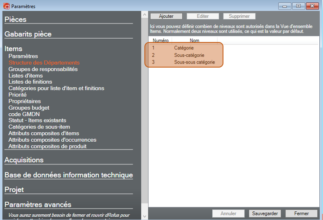323x220 pixels.
Task: Sort by the Nom column header
Action: point(195,41)
